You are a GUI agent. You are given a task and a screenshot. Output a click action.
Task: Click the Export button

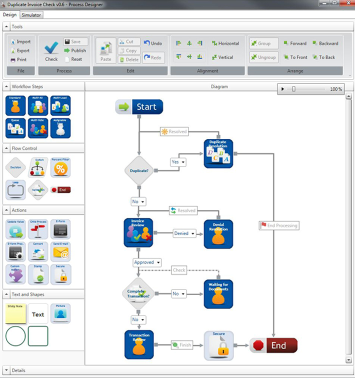[20, 50]
